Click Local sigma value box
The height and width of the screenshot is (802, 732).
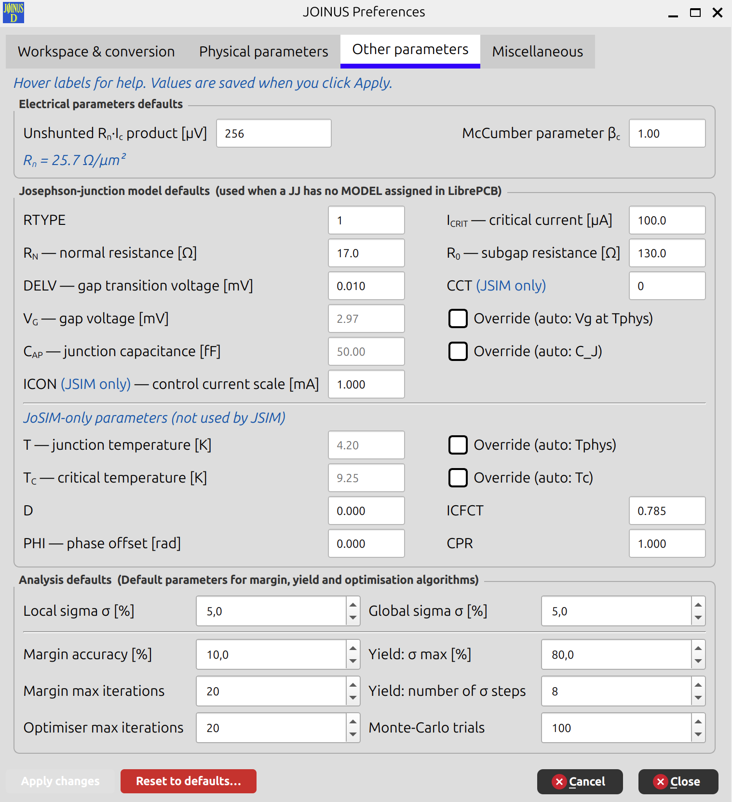[x=271, y=611]
